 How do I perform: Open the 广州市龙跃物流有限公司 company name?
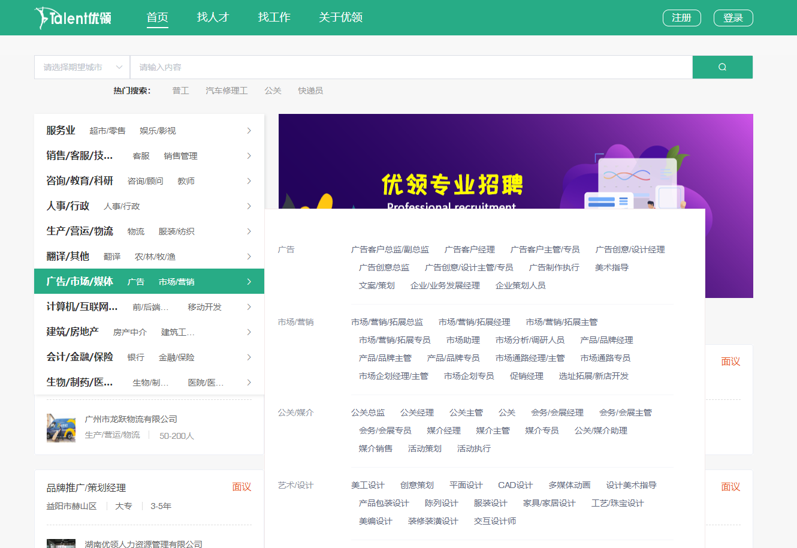tap(131, 419)
